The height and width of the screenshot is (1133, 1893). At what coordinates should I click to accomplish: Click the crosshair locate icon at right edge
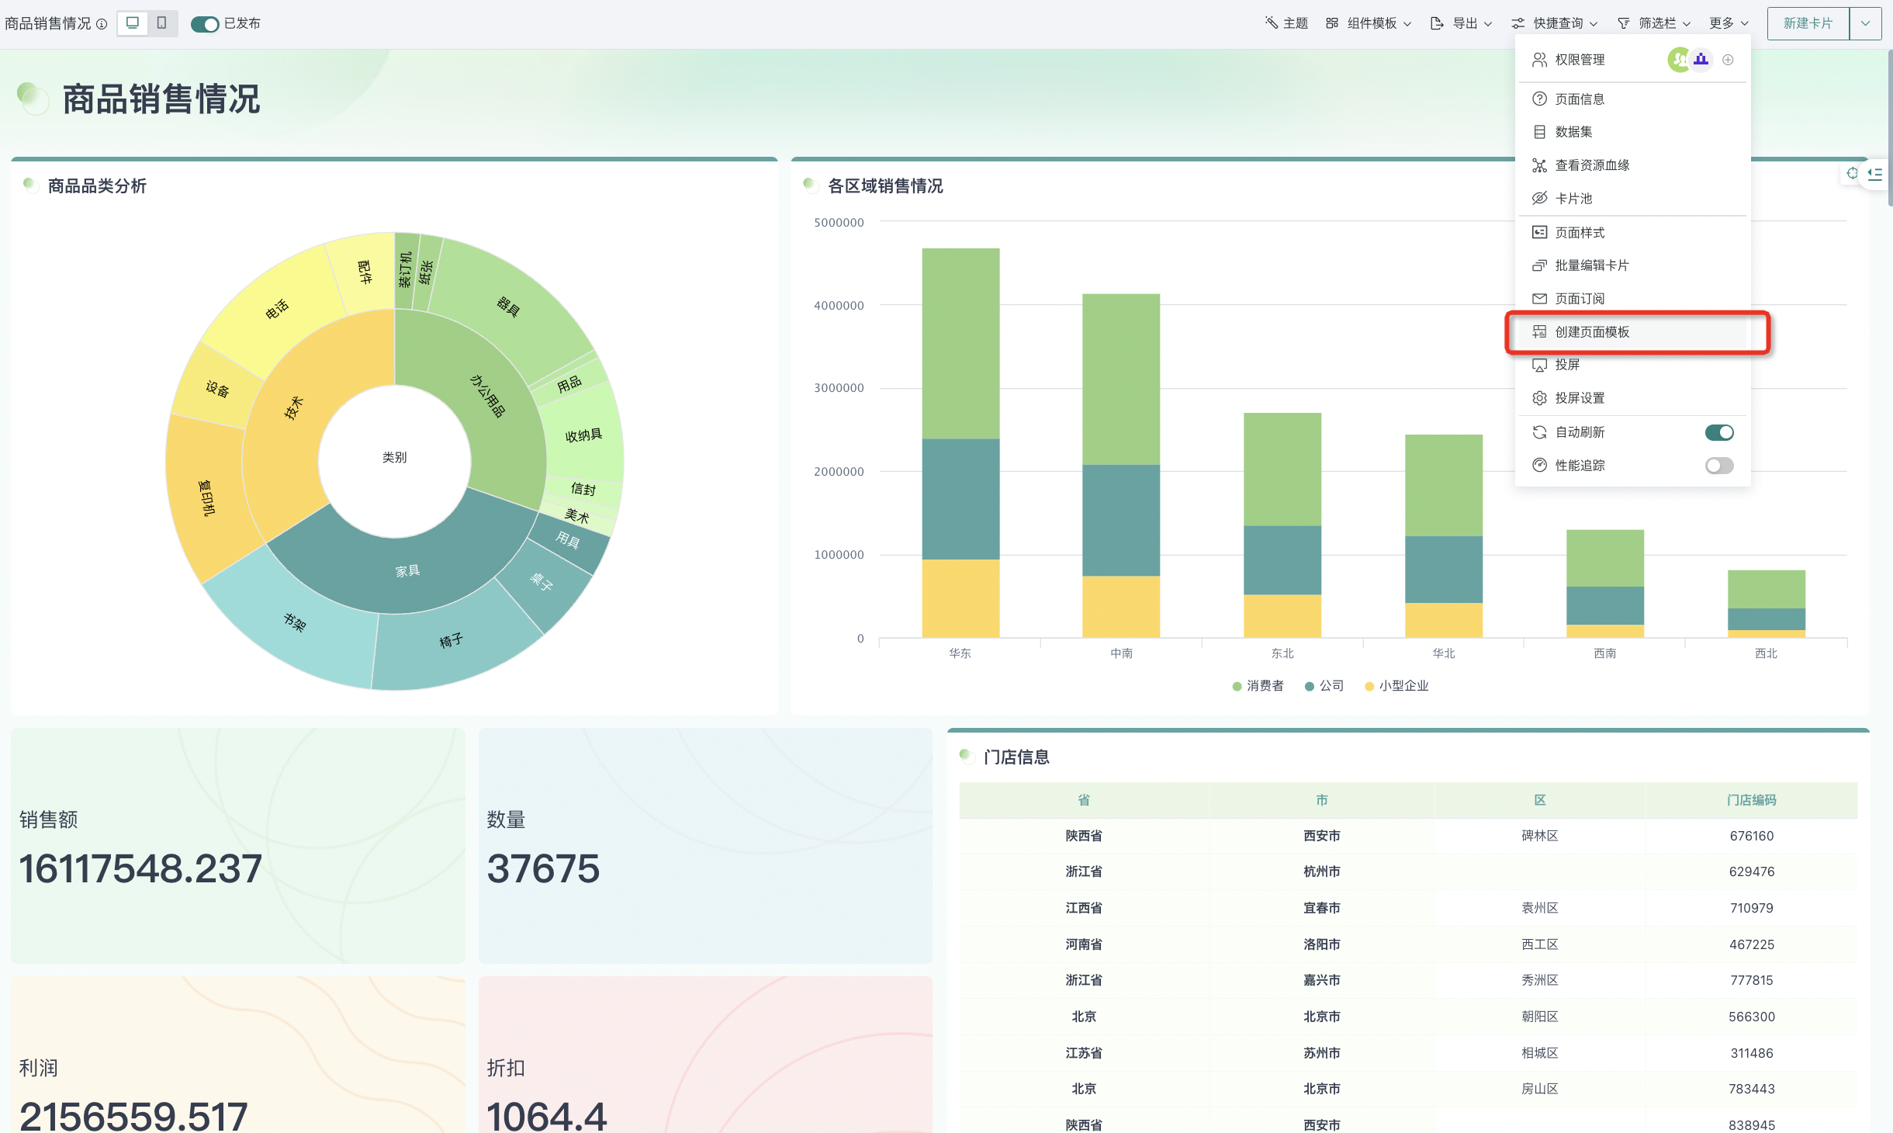click(x=1852, y=173)
